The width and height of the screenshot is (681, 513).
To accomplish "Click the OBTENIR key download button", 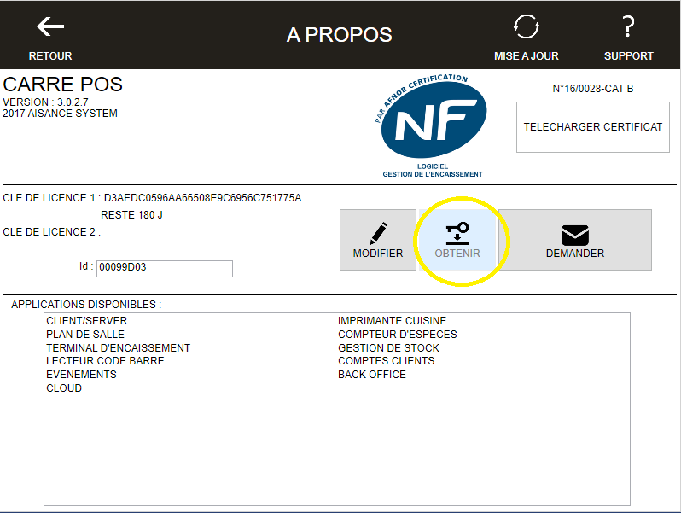I will (457, 240).
